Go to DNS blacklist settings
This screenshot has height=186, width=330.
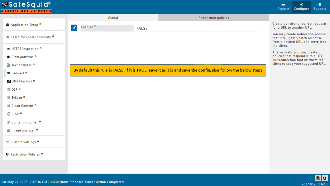coord(22,81)
